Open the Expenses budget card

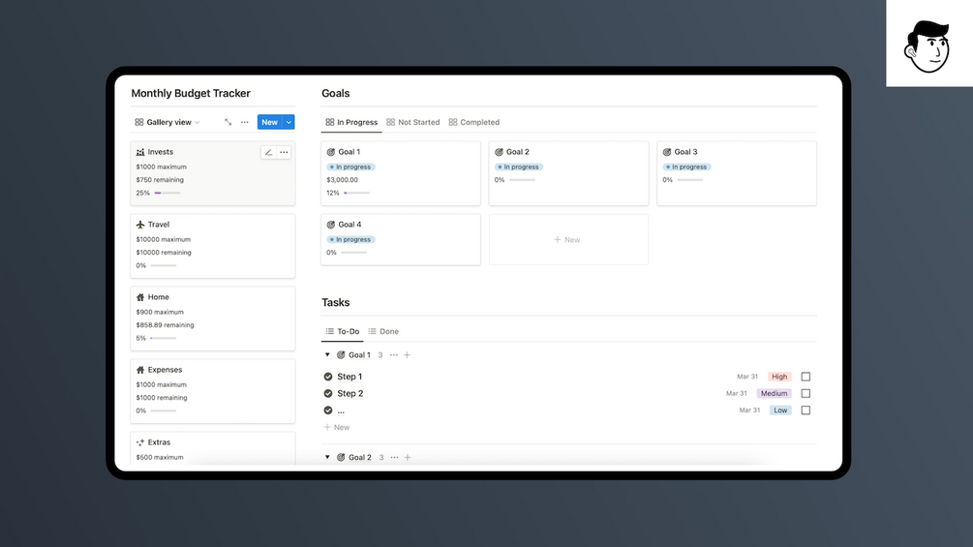pos(213,391)
